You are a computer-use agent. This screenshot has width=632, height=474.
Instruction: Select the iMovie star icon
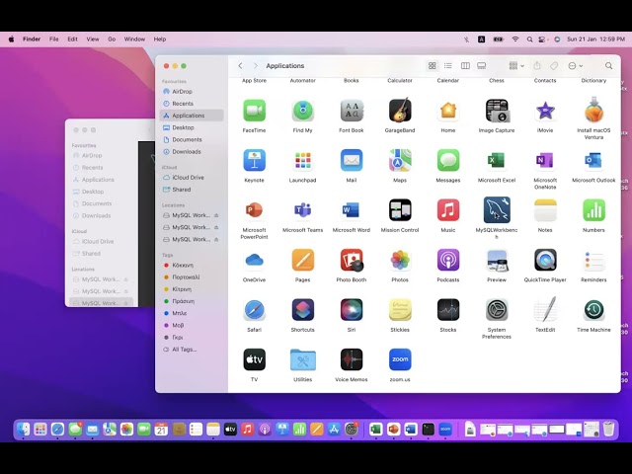(545, 111)
